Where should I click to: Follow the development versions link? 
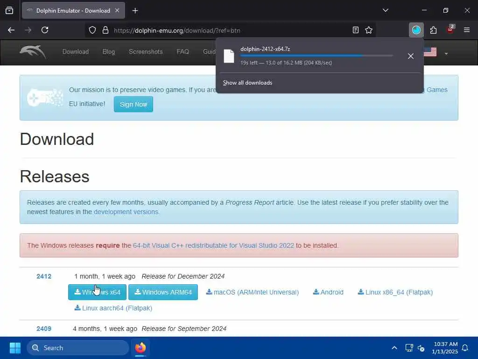click(126, 212)
